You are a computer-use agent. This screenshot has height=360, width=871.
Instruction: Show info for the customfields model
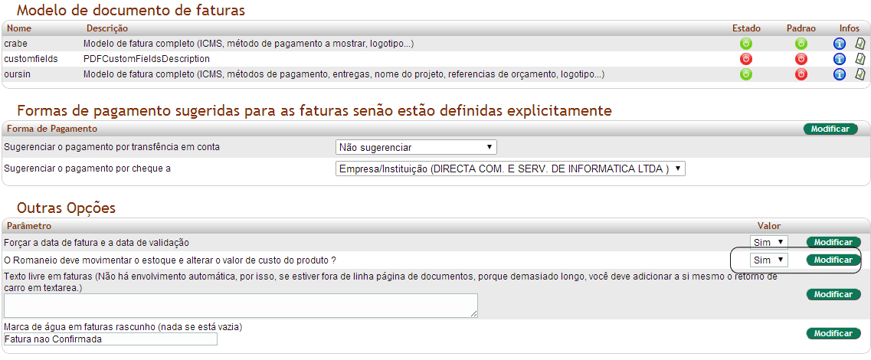pyautogui.click(x=839, y=59)
